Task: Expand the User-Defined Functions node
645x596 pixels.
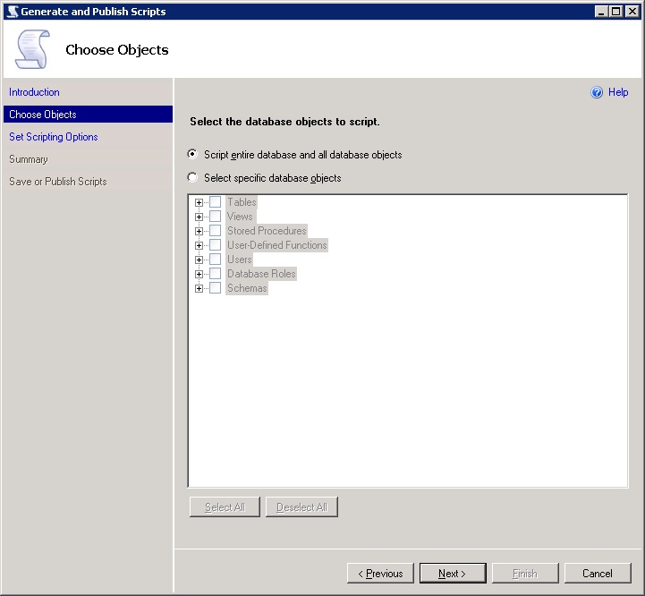Action: pyautogui.click(x=199, y=245)
